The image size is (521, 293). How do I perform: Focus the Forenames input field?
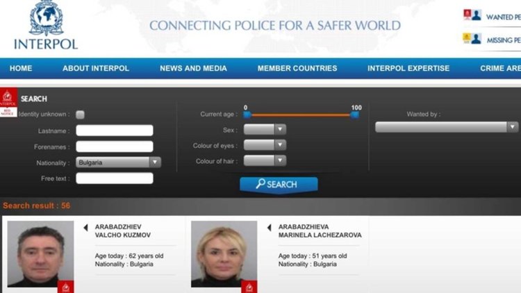click(x=115, y=146)
